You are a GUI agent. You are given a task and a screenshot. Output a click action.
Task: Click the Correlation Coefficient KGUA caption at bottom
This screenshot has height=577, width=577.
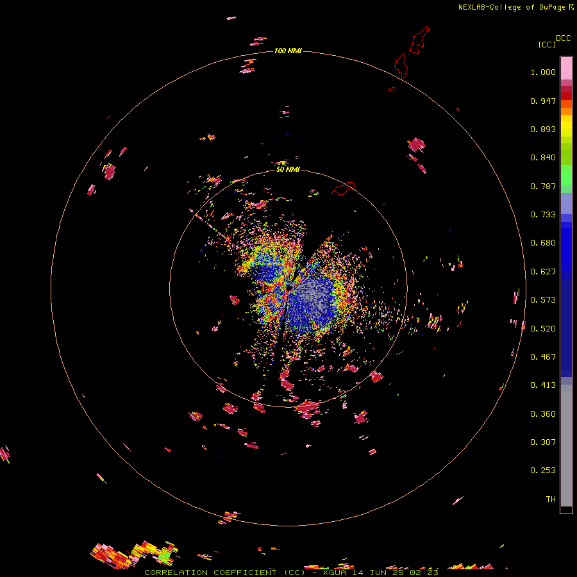tap(292, 573)
